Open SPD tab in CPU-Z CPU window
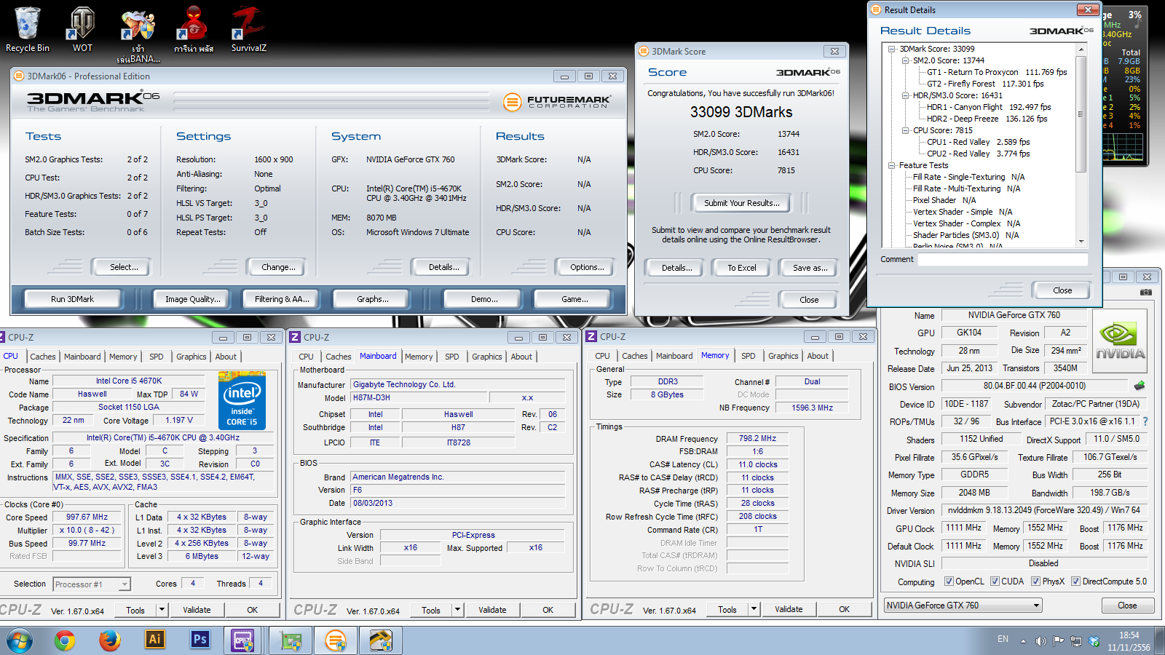1165x655 pixels. (x=156, y=357)
